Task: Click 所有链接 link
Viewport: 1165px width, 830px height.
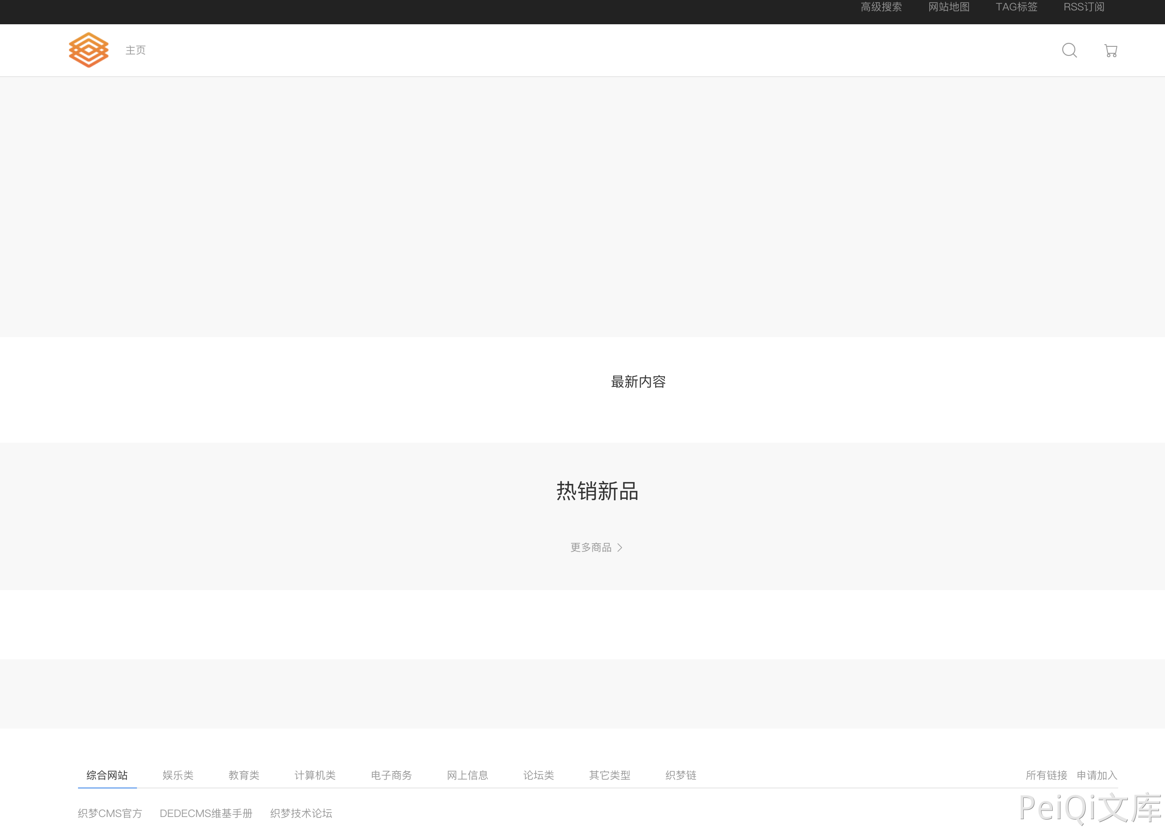Action: (x=1046, y=775)
